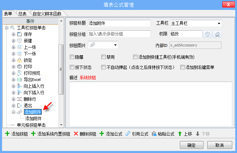Click the 新建 shield icon in the tree
This screenshot has height=153, width=237.
[x=19, y=41]
